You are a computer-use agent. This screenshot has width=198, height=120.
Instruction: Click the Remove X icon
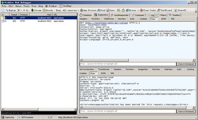[19, 10]
